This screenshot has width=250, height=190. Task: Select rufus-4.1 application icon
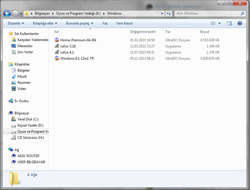click(x=57, y=52)
